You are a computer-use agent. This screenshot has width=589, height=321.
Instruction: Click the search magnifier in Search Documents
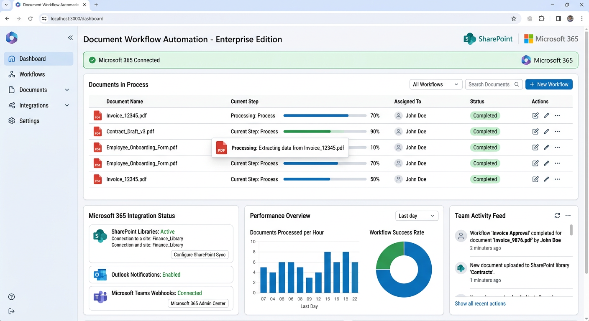click(517, 84)
